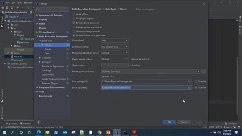Open the Plugin update policy dropdown
The width and height of the screenshot is (242, 136).
115,59
